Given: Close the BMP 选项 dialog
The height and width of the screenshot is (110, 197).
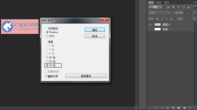Looking at the screenshot, I should (104, 19).
